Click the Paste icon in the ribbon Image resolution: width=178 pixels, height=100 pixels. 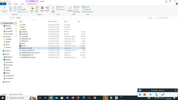(15, 8)
